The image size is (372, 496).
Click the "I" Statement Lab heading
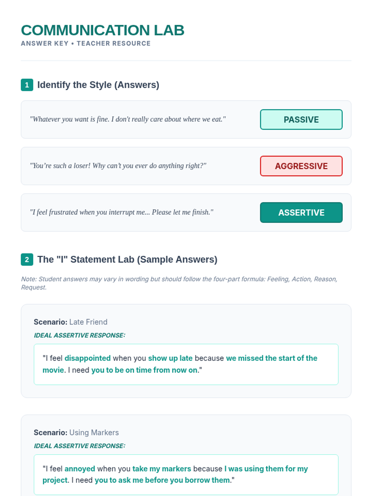tap(127, 259)
